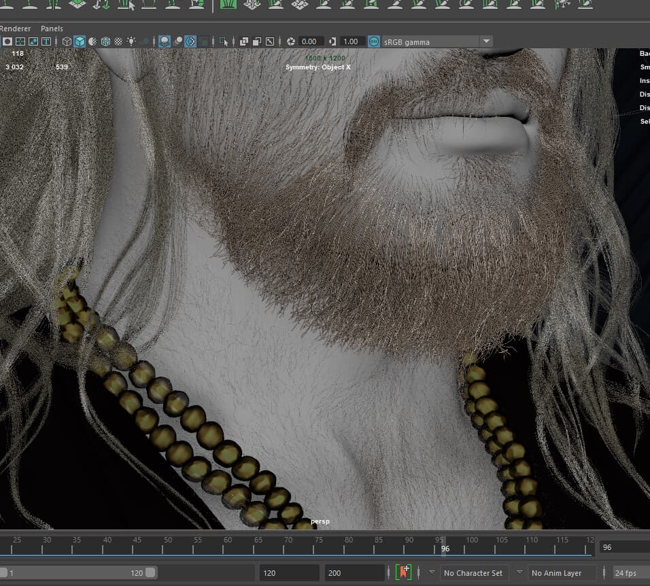This screenshot has width=650, height=586.
Task: Click the orange Create Bookmark icon
Action: (x=403, y=572)
